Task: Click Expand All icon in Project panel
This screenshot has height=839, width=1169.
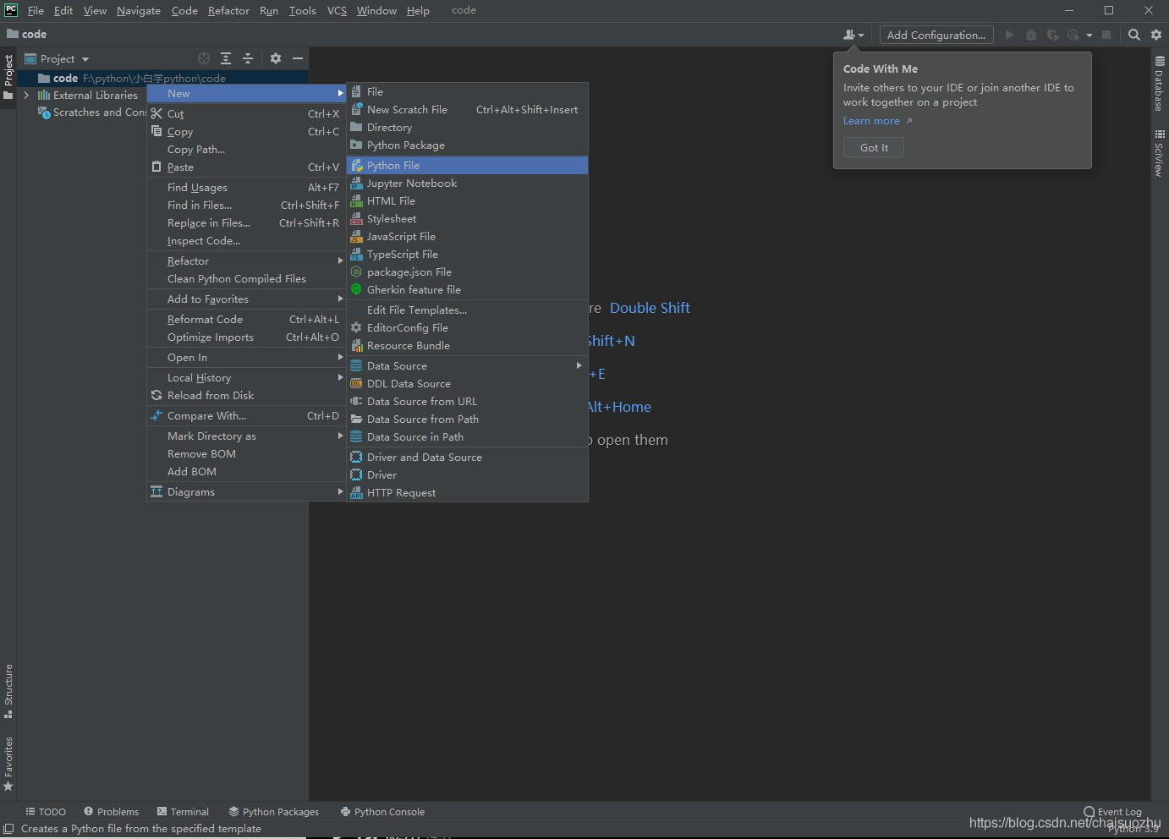Action: [x=226, y=58]
